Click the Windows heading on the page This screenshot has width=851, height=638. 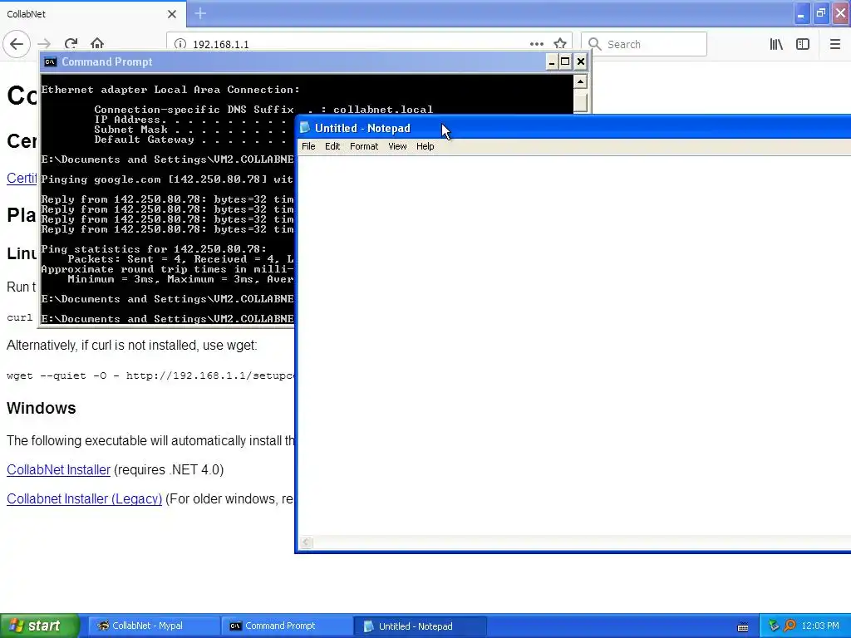tap(42, 408)
